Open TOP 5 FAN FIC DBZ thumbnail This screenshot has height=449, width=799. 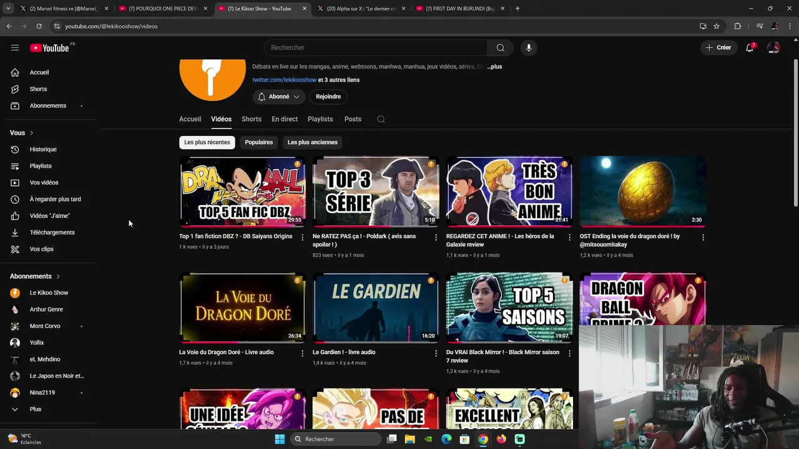[x=243, y=191]
